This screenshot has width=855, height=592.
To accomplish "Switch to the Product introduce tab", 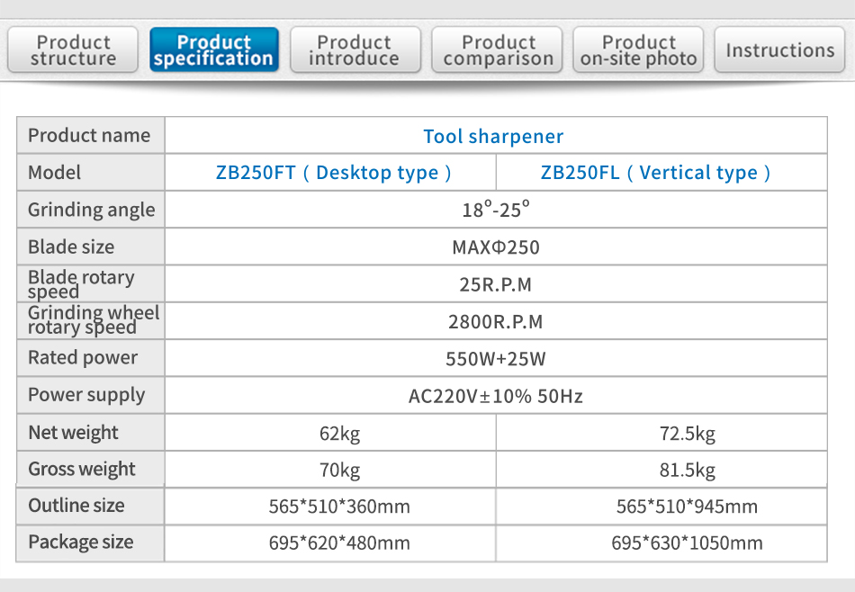I will (x=355, y=49).
